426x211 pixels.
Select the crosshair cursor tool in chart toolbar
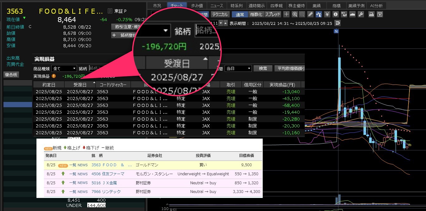click(x=287, y=14)
